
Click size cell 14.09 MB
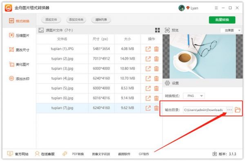(x=127, y=59)
